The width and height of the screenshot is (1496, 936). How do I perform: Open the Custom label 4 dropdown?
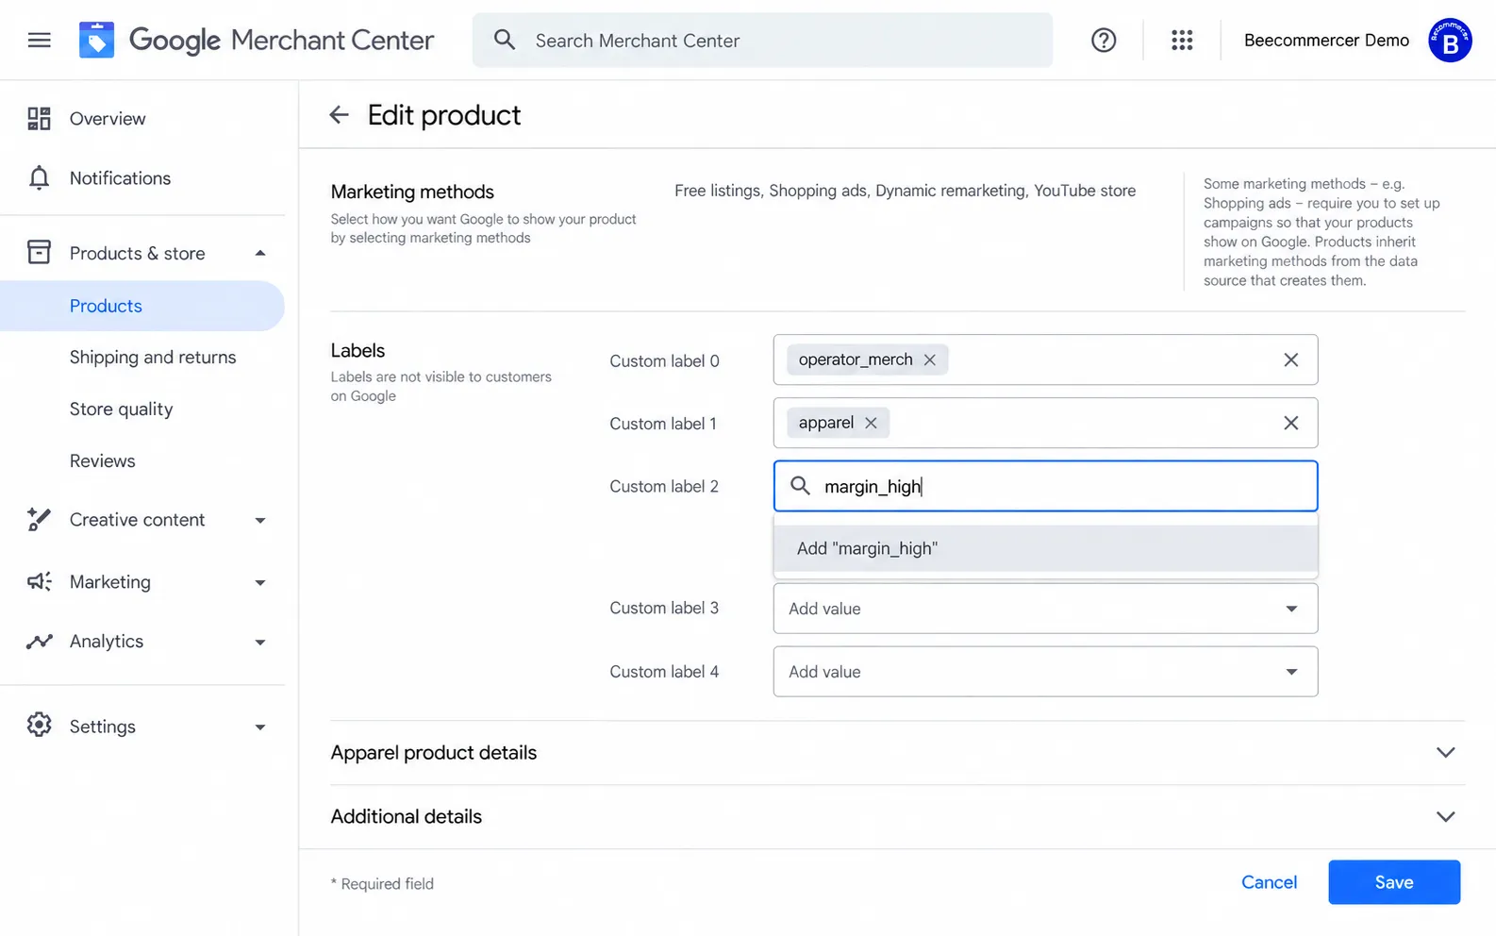[1045, 672]
